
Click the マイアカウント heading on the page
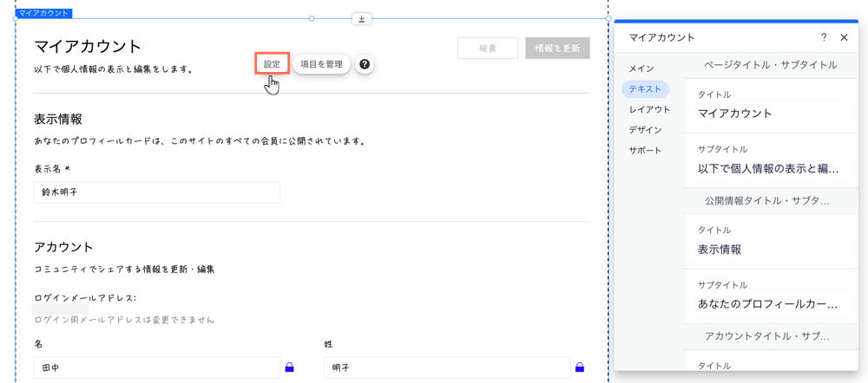pyautogui.click(x=88, y=47)
